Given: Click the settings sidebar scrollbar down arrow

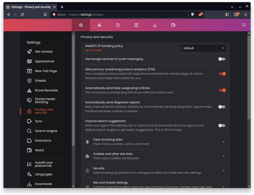Looking at the screenshot, I should click(73, 186).
